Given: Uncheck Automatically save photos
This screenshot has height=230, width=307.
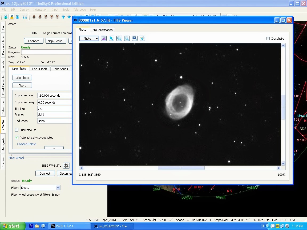Looking at the screenshot, I should point(17,138).
